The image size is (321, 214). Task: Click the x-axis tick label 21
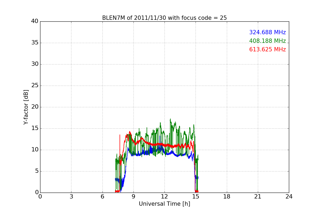click(x=258, y=197)
